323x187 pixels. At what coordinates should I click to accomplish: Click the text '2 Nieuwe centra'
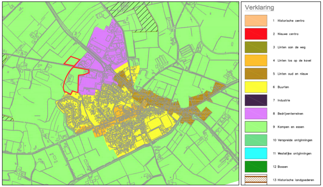click(x=285, y=34)
